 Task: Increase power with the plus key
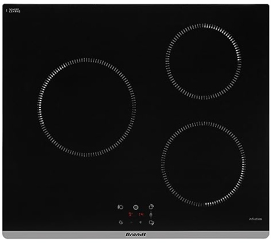(x=140, y=222)
